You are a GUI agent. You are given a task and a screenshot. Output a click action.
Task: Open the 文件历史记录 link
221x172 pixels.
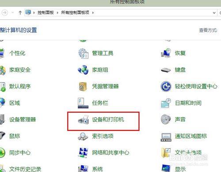[x=25, y=169]
